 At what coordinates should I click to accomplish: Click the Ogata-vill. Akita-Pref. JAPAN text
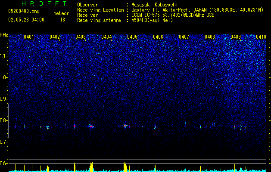click(x=169, y=10)
